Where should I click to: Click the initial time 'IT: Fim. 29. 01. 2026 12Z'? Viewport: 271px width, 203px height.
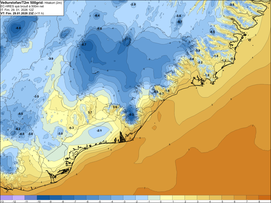pos(17,10)
